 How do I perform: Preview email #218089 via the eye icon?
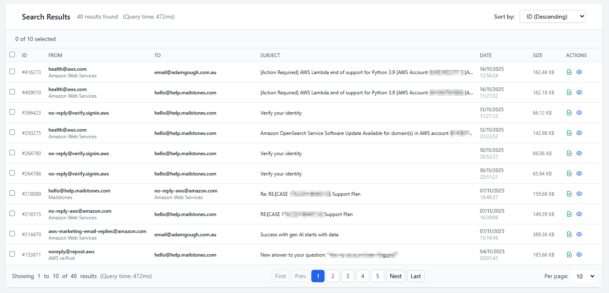coord(579,194)
